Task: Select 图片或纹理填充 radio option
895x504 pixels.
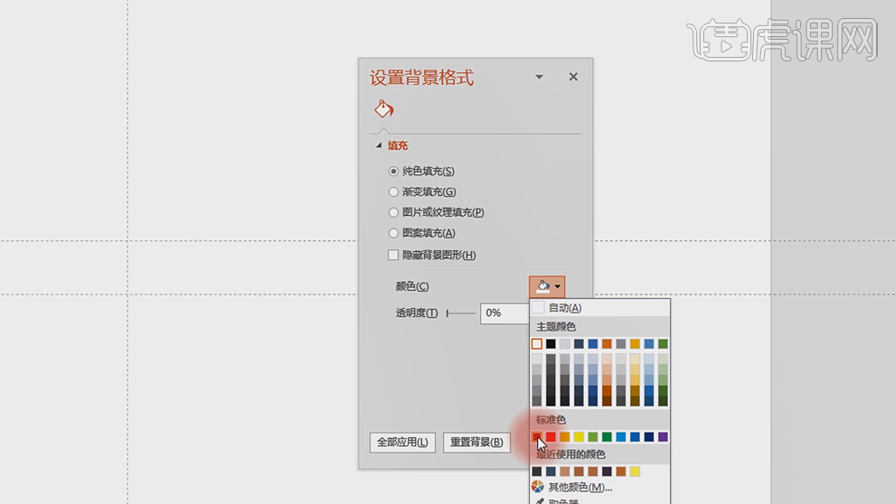Action: pyautogui.click(x=393, y=212)
